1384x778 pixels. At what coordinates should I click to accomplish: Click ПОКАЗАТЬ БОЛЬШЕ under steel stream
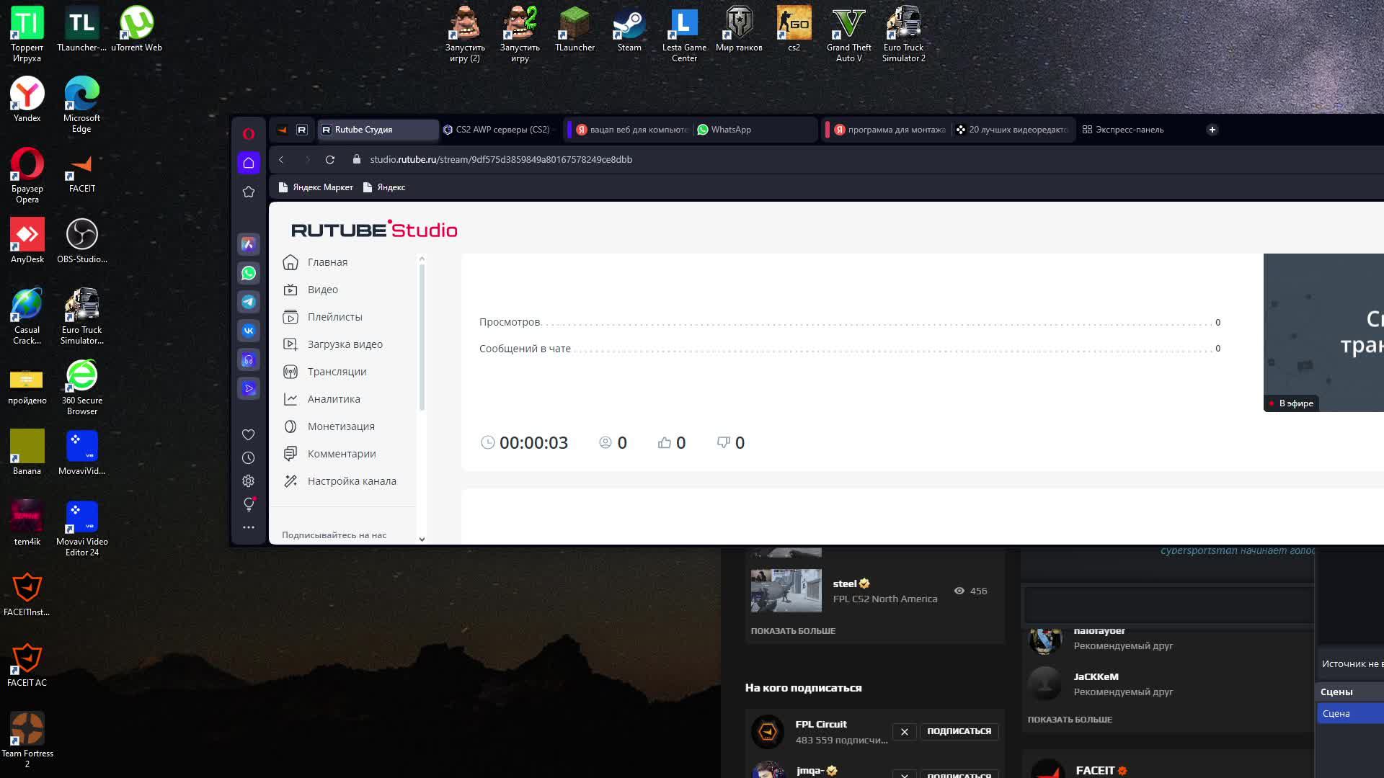(x=793, y=631)
